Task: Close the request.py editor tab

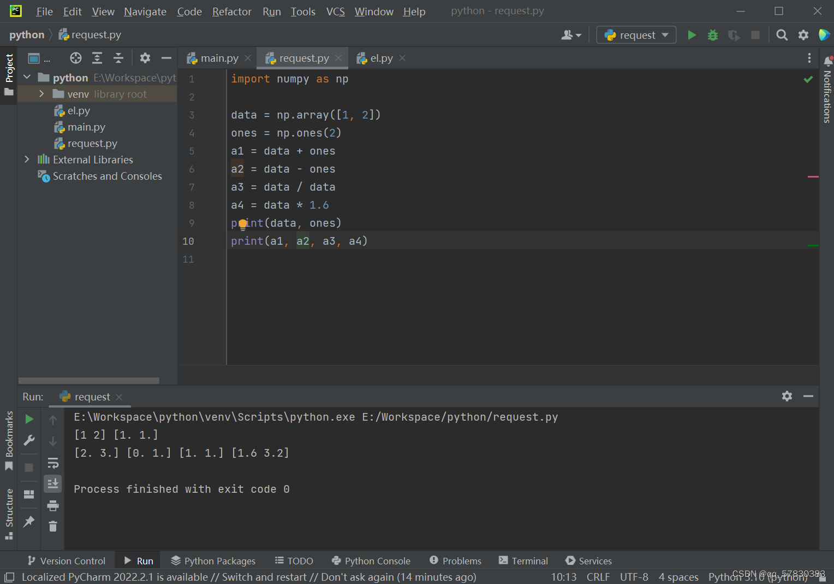Action: 338,58
